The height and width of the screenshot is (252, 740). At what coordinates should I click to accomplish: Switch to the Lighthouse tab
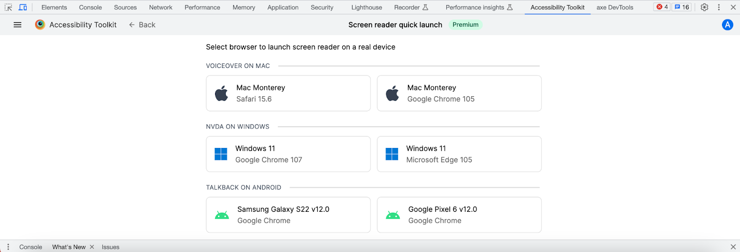(366, 7)
